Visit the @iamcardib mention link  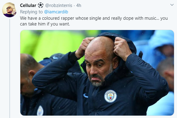56,12
